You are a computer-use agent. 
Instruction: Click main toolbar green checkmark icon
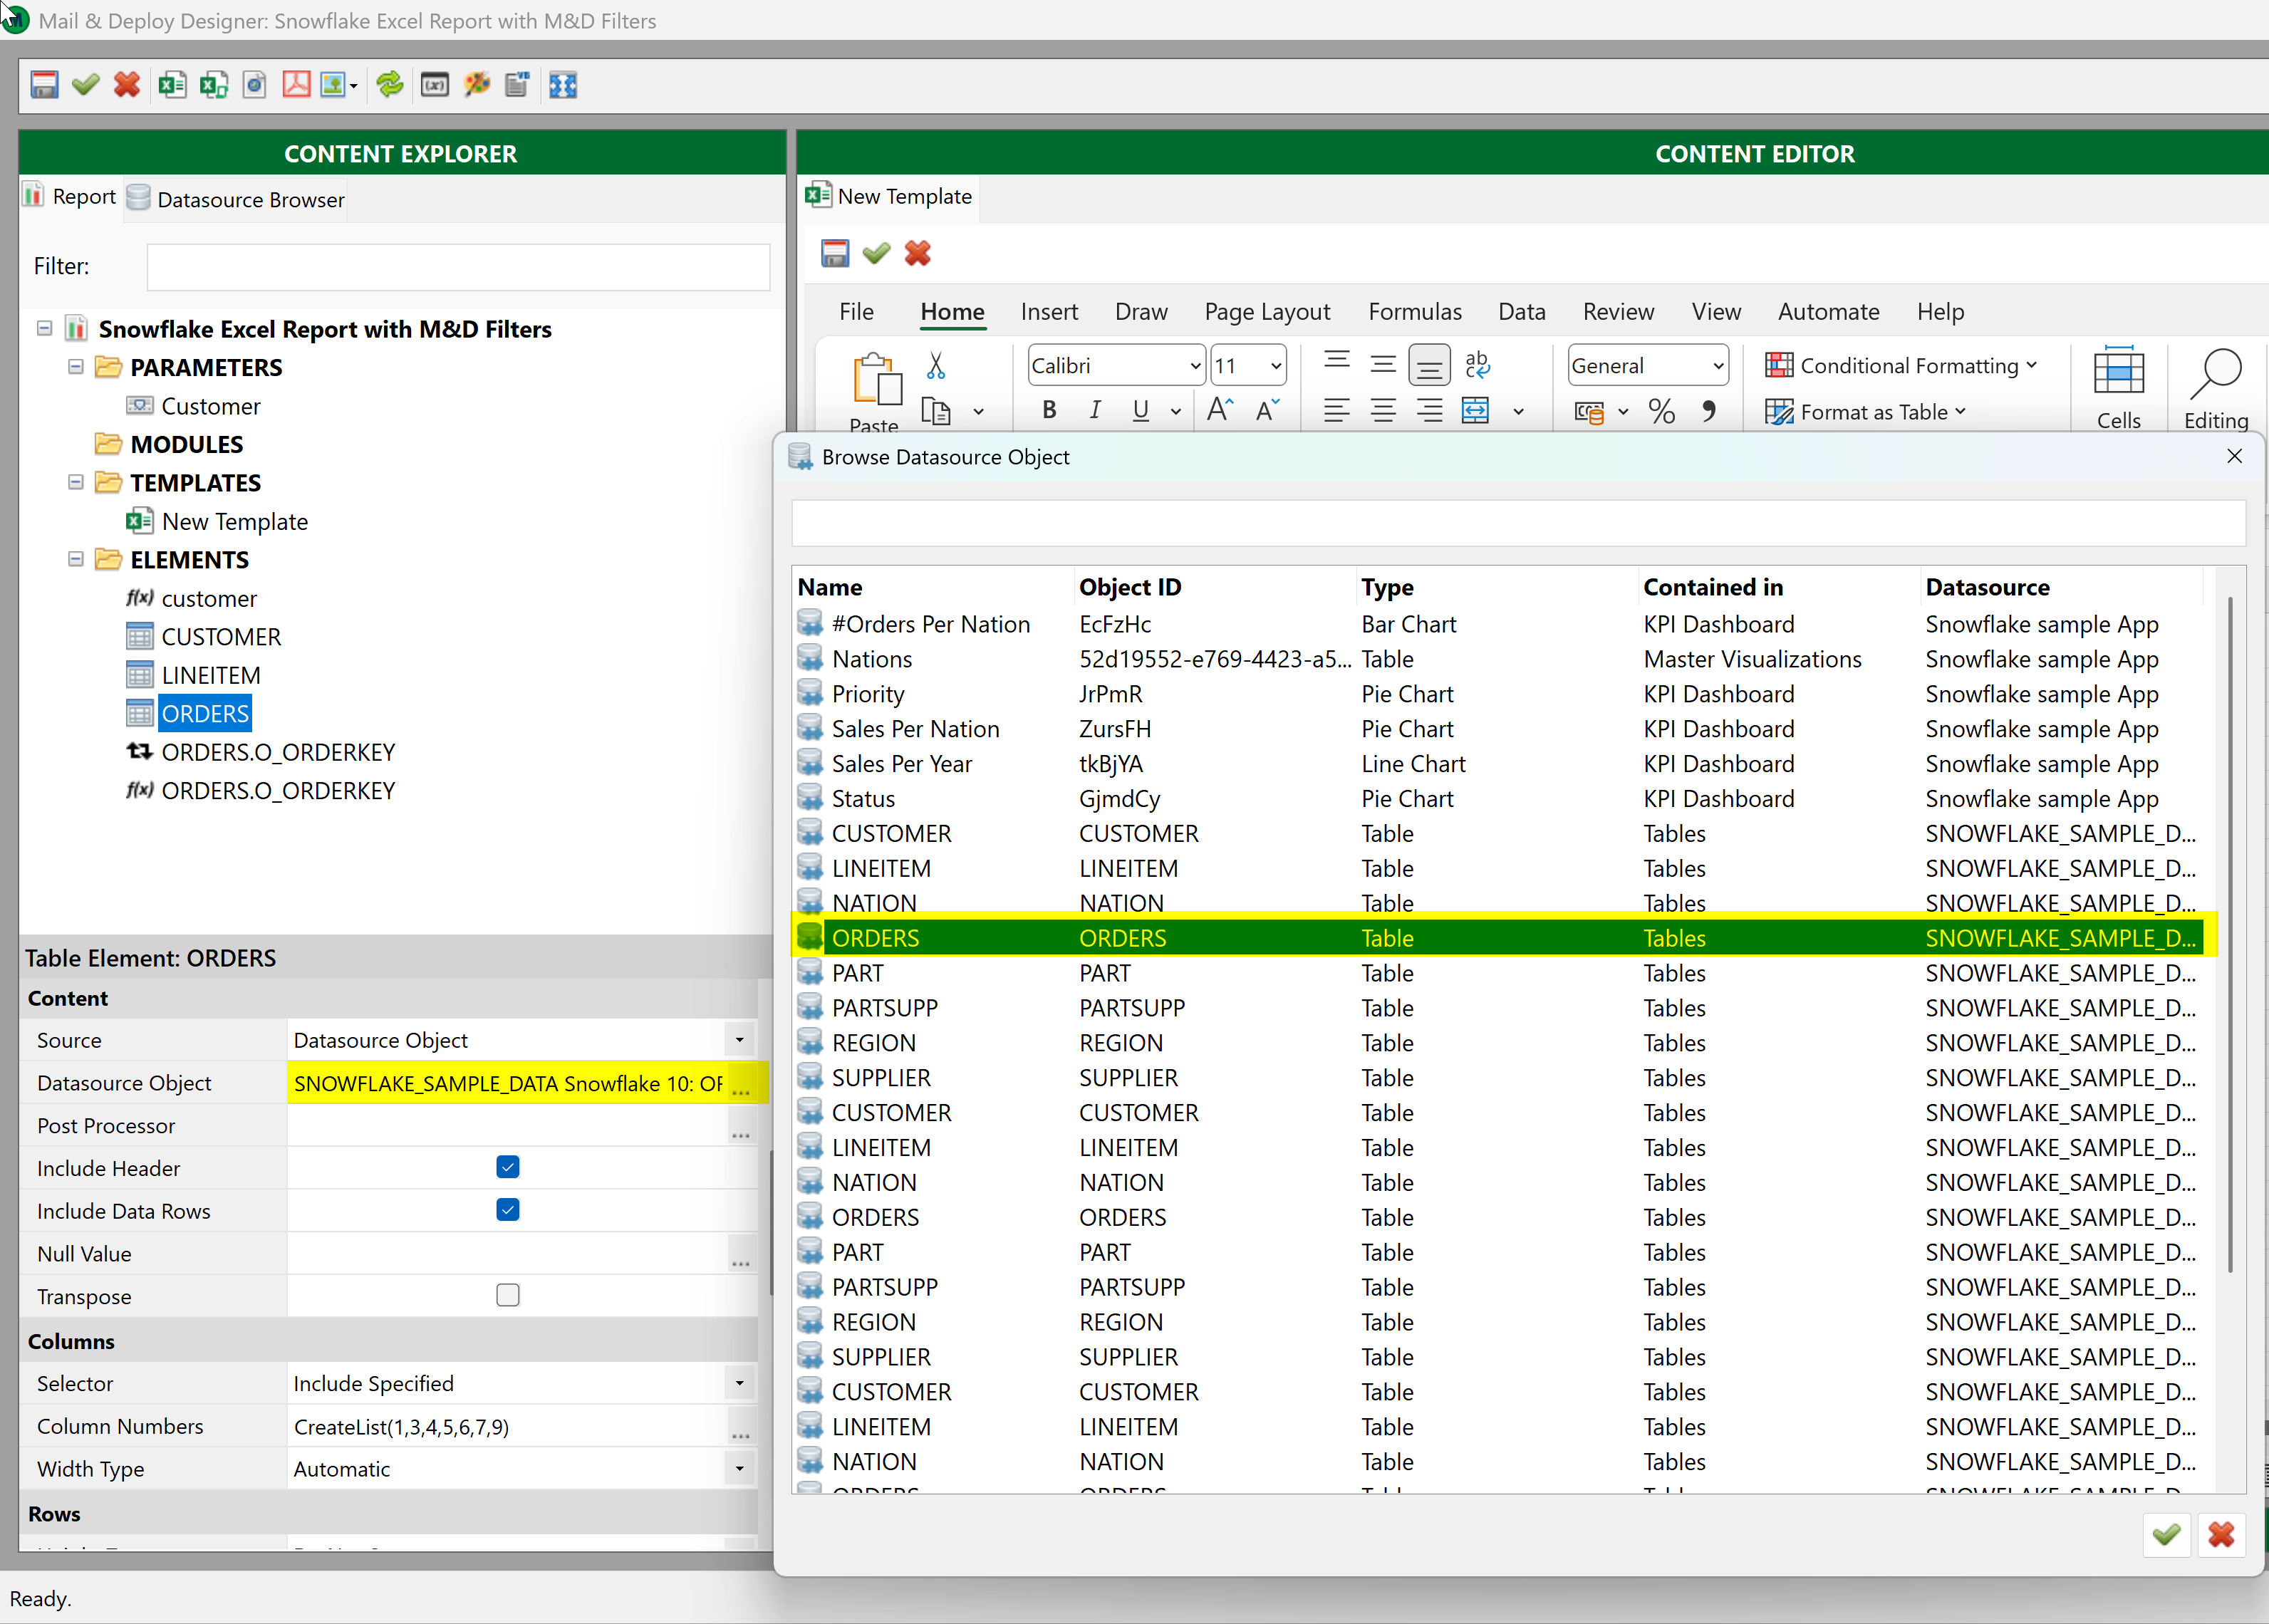click(x=85, y=85)
